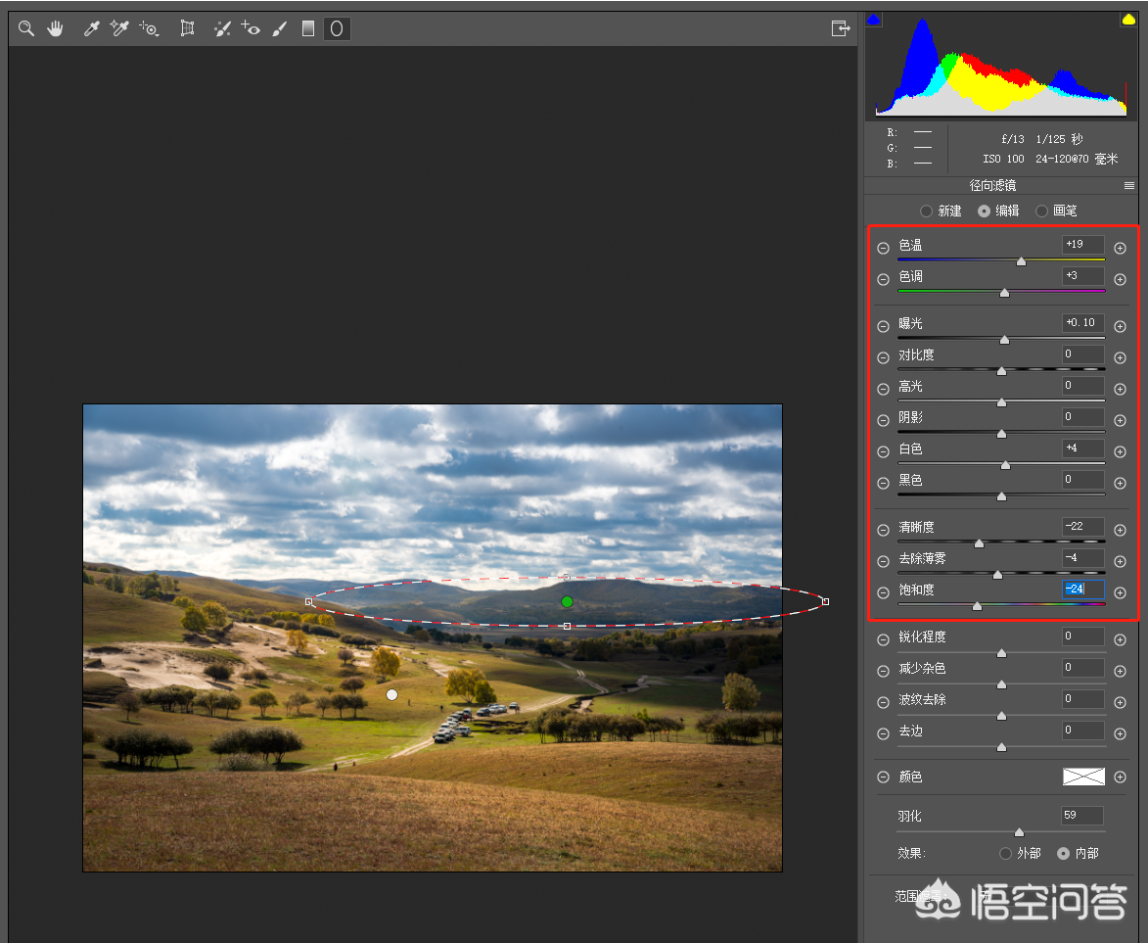
Task: Set effect to 外部
Action: click(1005, 854)
